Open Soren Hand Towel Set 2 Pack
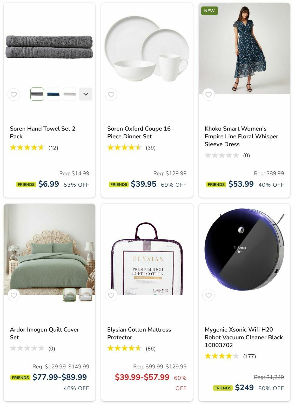 [43, 132]
